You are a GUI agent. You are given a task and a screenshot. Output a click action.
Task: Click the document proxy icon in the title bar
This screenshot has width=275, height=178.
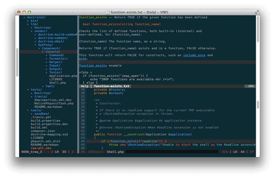coord(108,12)
